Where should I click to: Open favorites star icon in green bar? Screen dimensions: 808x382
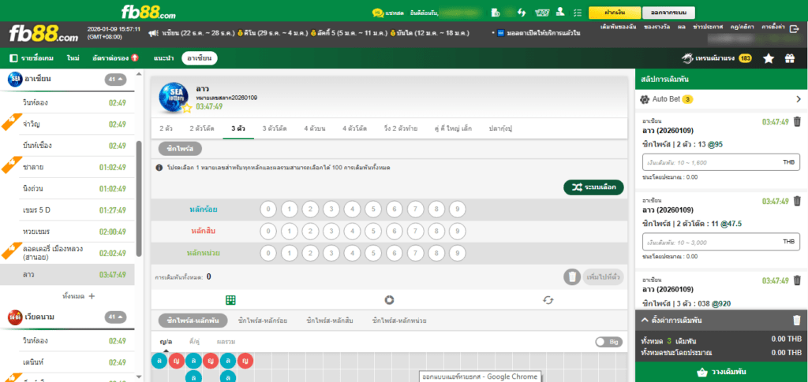(x=769, y=58)
